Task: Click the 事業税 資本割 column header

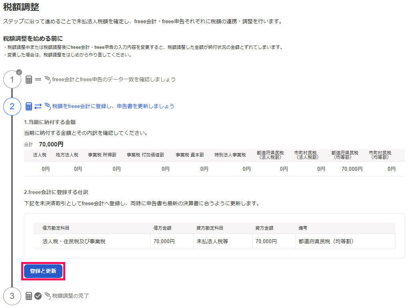Action: coord(190,155)
